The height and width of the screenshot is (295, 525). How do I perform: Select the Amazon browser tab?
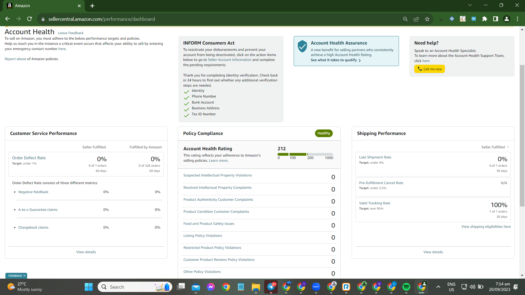tap(44, 6)
